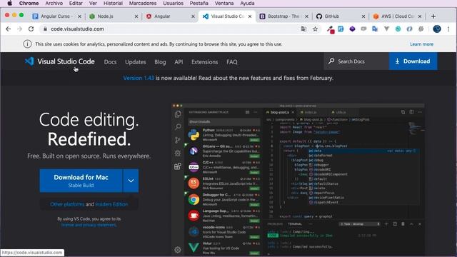Close the Angular Curso tab
Screen dimensions: 457x257
[x=79, y=16]
